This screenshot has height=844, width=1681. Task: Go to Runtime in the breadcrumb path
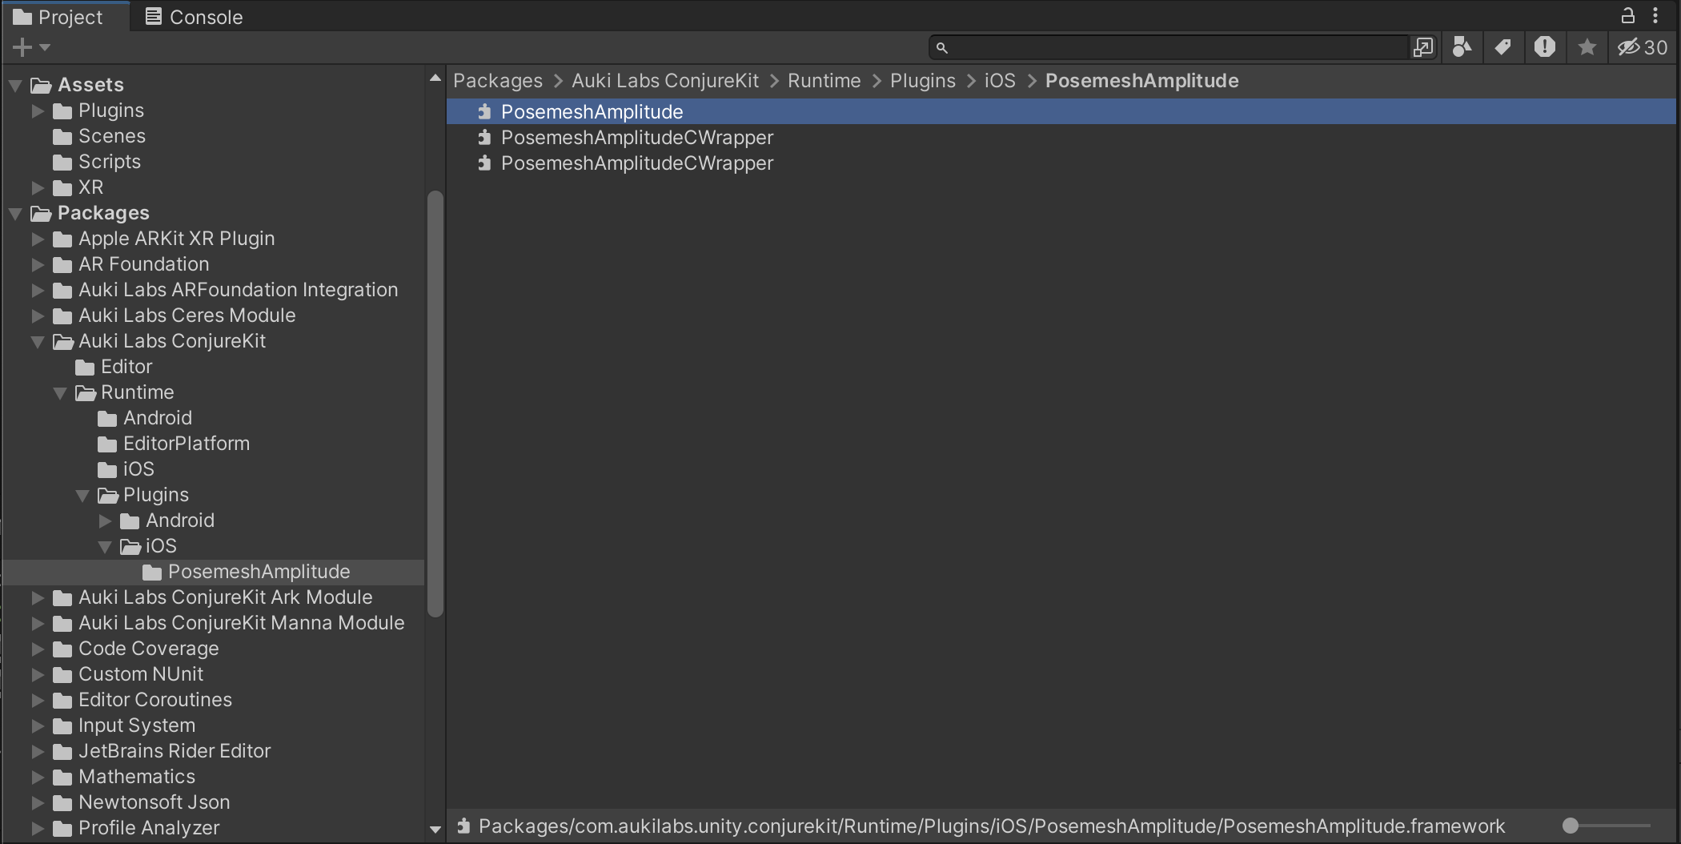[824, 81]
